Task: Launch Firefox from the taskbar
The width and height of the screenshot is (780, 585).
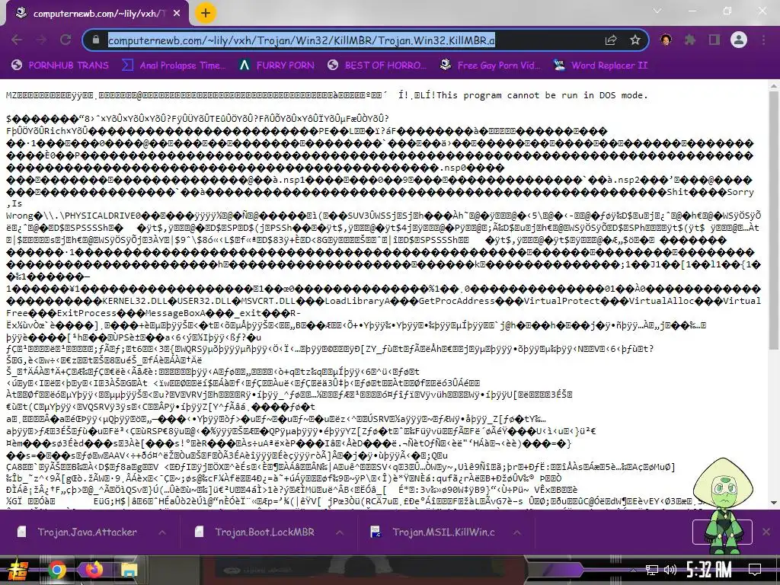Action: pyautogui.click(x=92, y=570)
